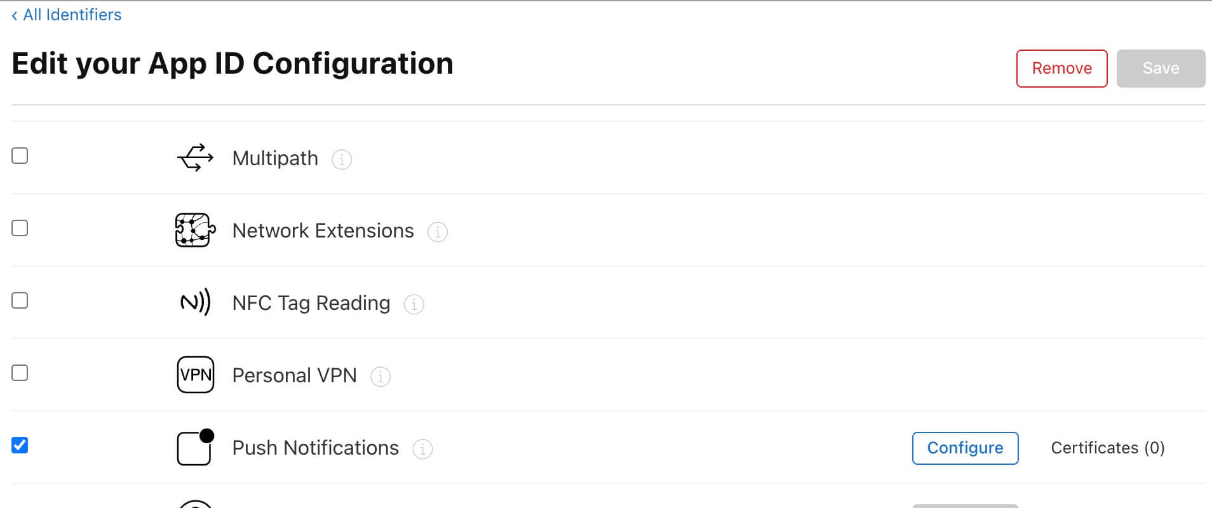Viewport: 1212px width, 508px height.
Task: Open info icon next to Personal VPN
Action: click(x=380, y=377)
